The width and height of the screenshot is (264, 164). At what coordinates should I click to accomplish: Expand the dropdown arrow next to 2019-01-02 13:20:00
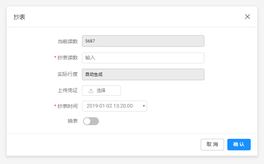point(144,106)
